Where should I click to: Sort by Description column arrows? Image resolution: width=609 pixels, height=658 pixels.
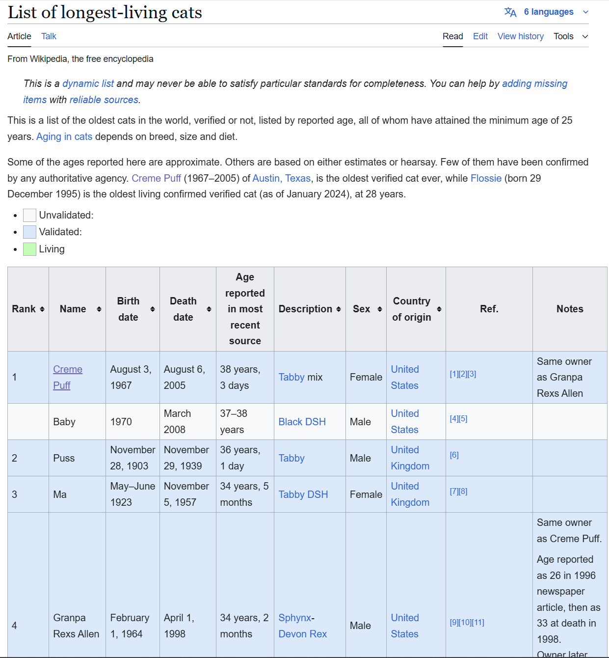pyautogui.click(x=339, y=309)
